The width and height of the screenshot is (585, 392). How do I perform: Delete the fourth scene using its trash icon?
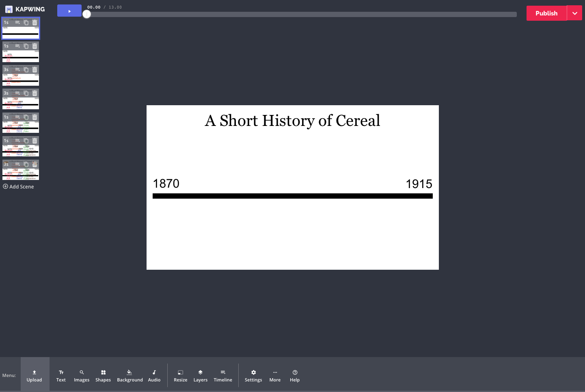35,93
